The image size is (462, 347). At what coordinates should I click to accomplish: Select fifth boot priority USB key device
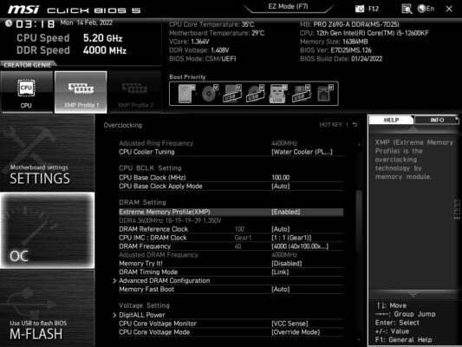click(x=278, y=94)
